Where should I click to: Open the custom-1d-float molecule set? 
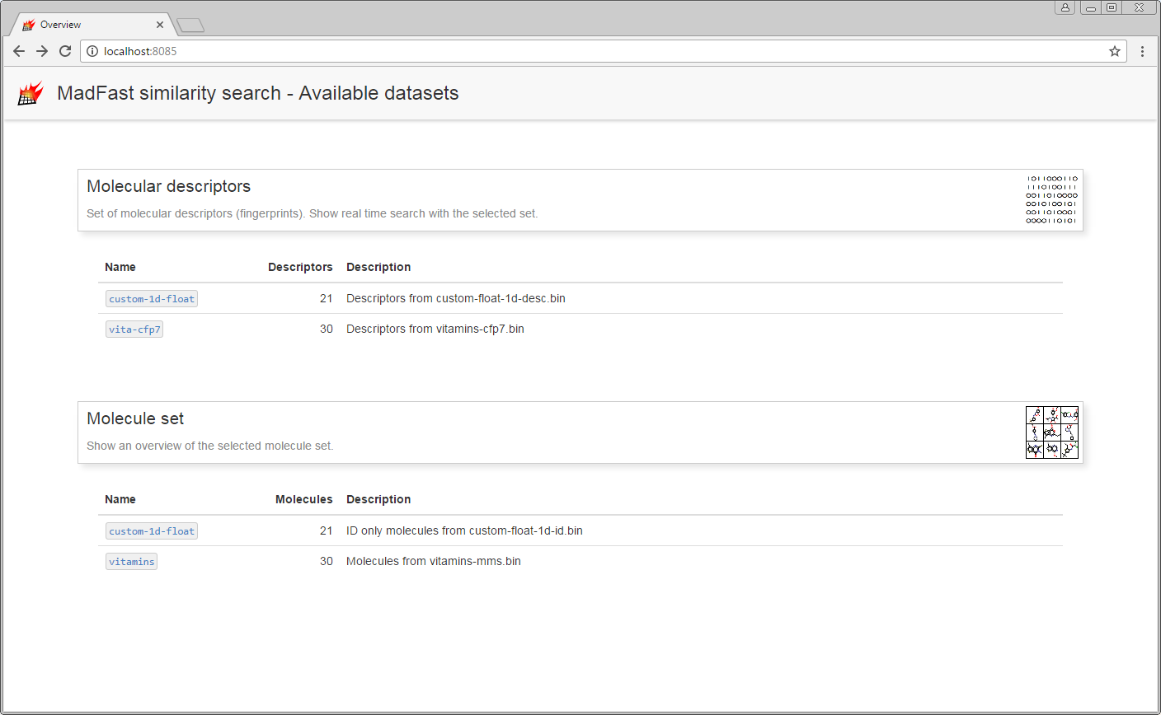click(x=152, y=531)
